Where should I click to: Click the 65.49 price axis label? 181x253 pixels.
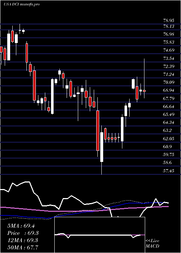click(169, 115)
